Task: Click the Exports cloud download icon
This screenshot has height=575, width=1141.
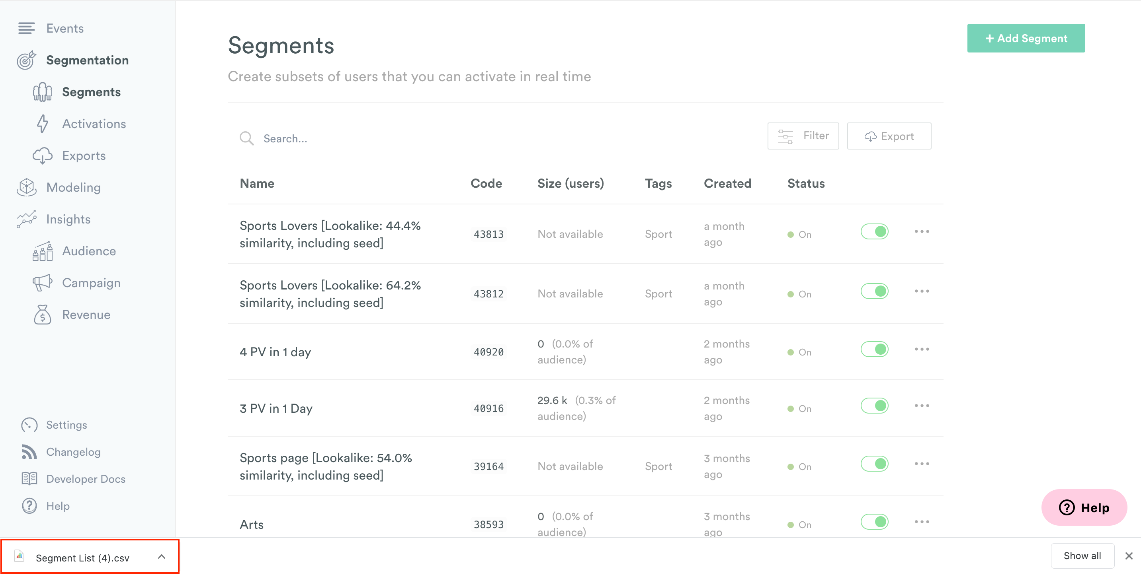Action: (43, 156)
